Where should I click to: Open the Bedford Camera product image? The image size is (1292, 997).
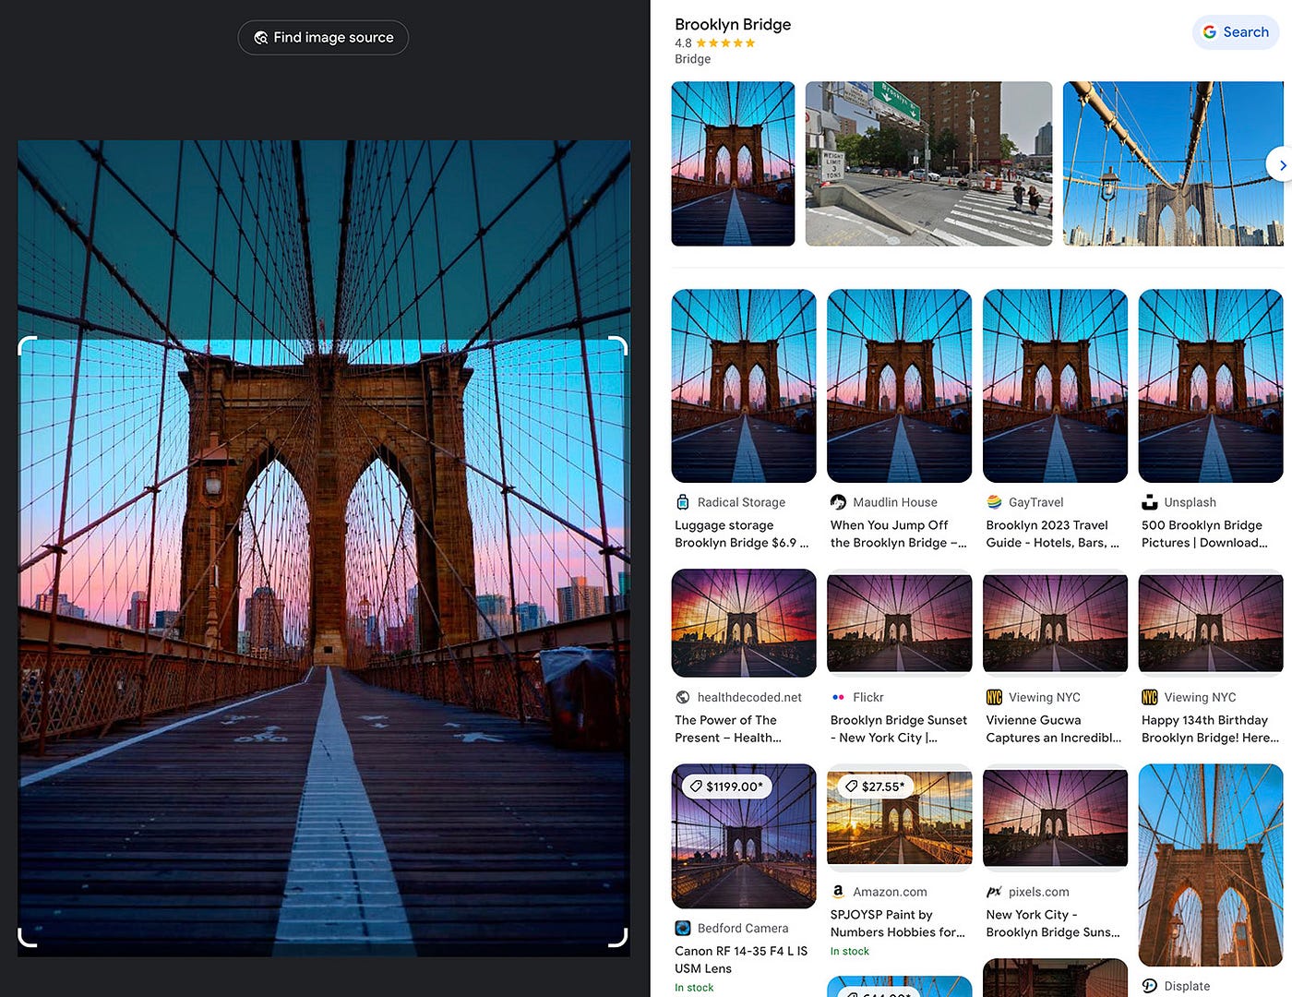coord(744,836)
